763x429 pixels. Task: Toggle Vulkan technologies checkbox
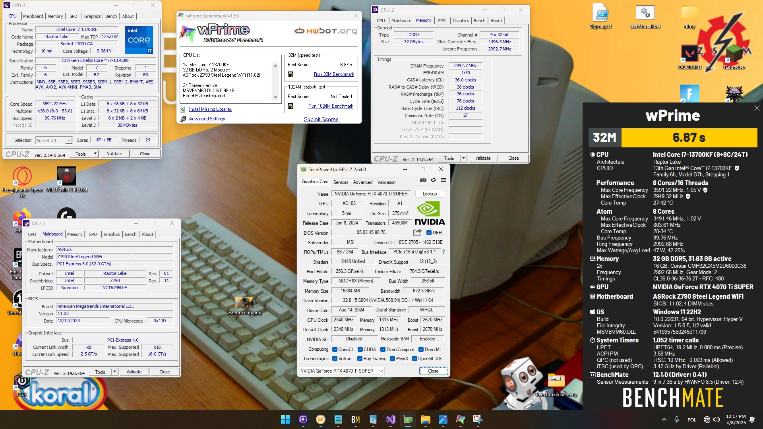coord(335,359)
